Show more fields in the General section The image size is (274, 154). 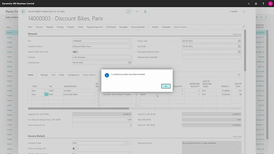[237, 34]
